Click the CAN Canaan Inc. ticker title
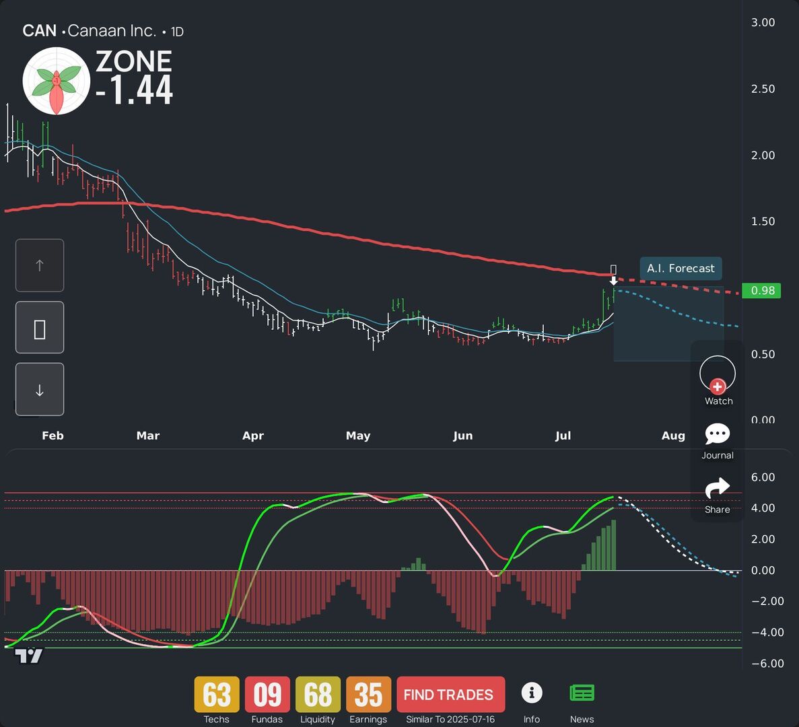 89,31
